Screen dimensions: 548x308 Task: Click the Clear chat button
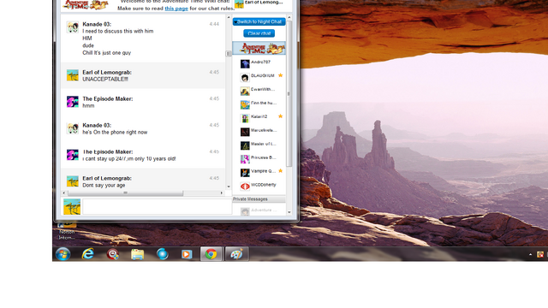point(259,33)
